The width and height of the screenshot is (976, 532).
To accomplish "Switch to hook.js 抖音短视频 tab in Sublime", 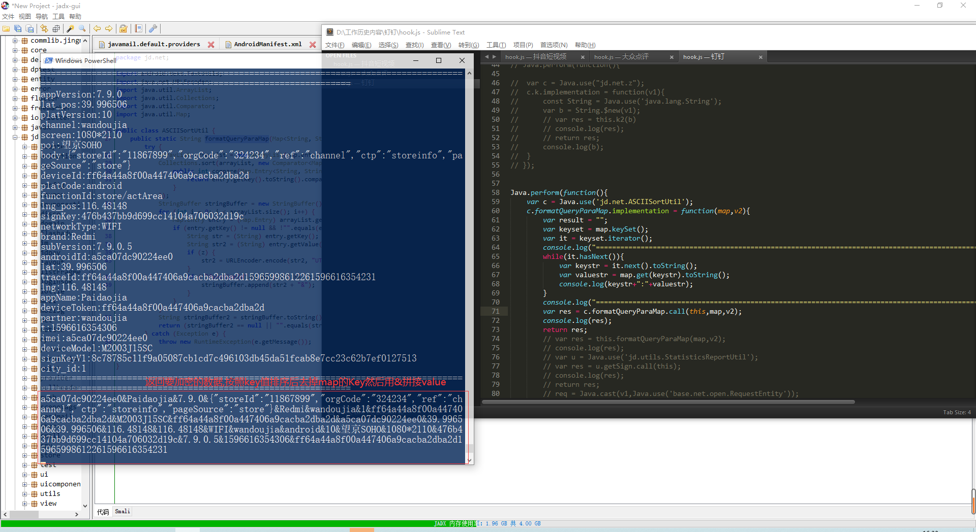I will click(x=536, y=57).
